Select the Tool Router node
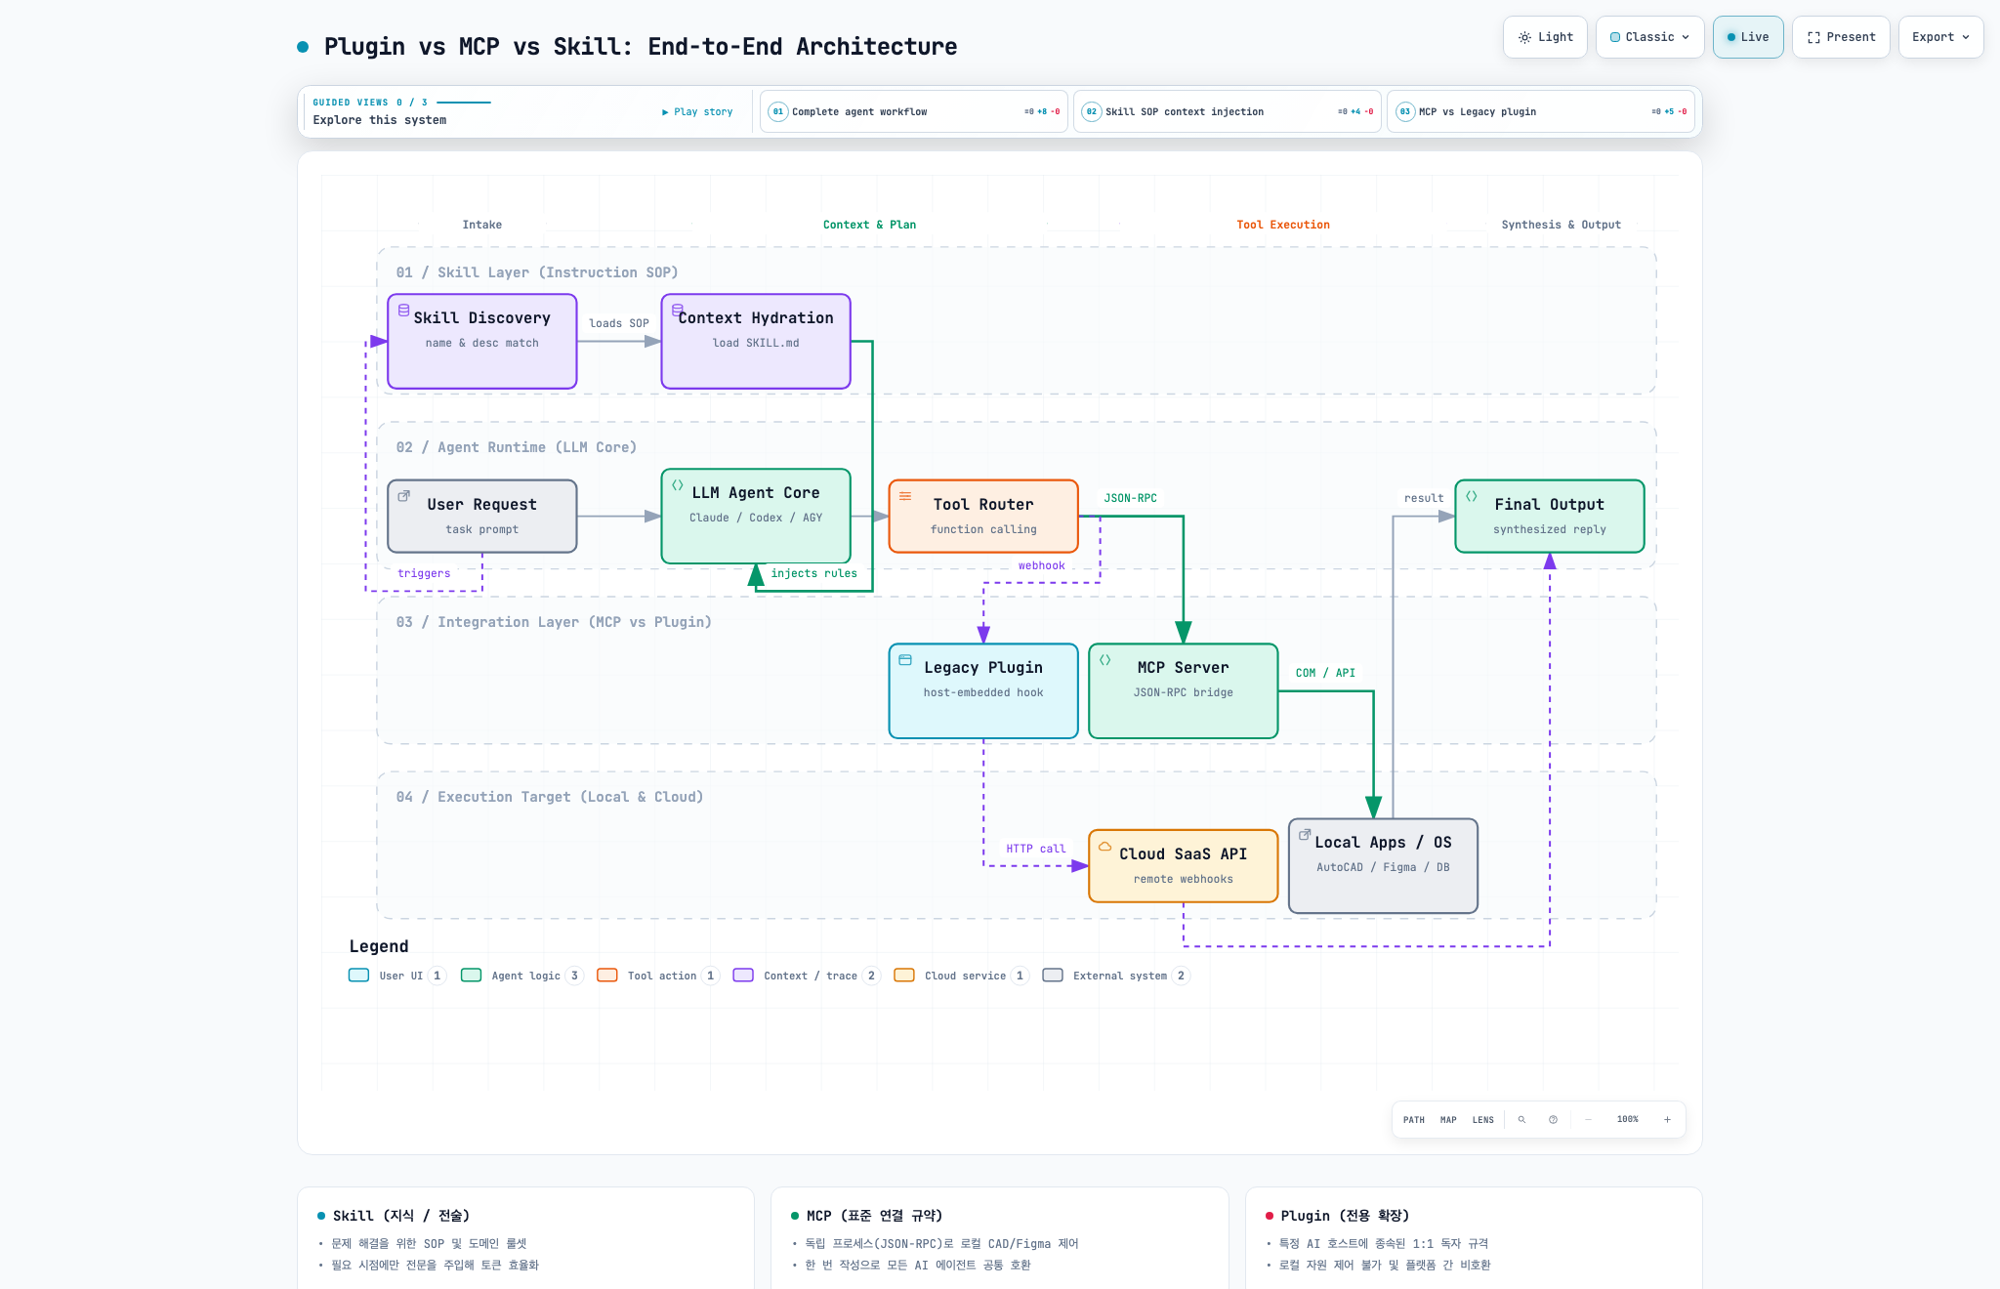This screenshot has height=1289, width=2000. (x=983, y=516)
